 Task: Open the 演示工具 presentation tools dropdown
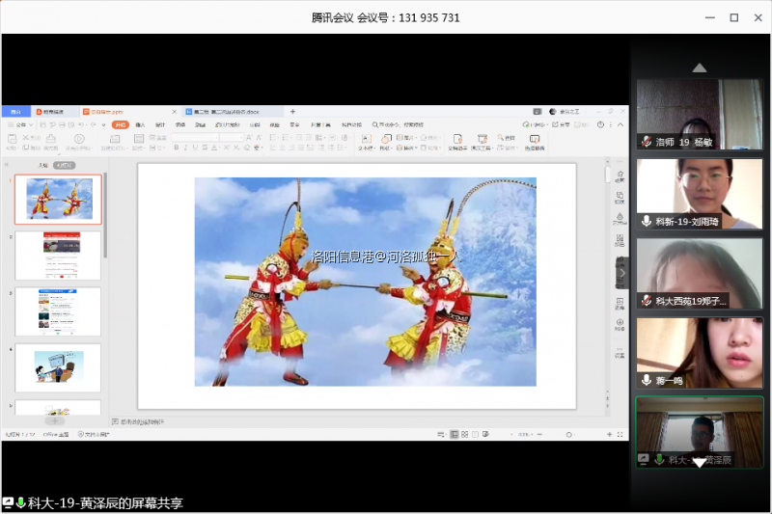(482, 142)
